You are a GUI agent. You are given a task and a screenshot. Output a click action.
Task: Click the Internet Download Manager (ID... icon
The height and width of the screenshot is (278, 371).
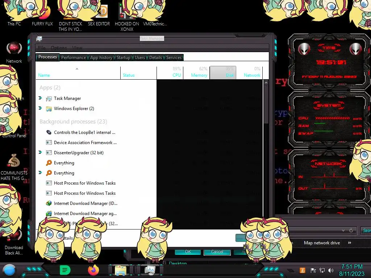(49, 203)
